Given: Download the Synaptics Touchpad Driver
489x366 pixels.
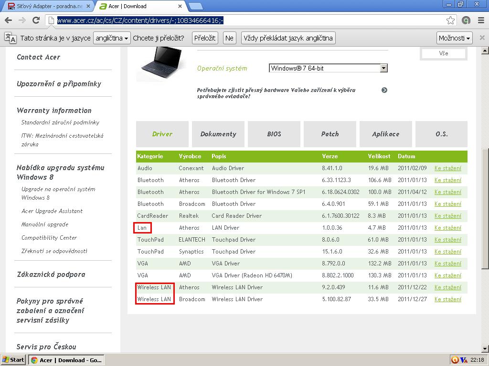Looking at the screenshot, I should click(447, 252).
